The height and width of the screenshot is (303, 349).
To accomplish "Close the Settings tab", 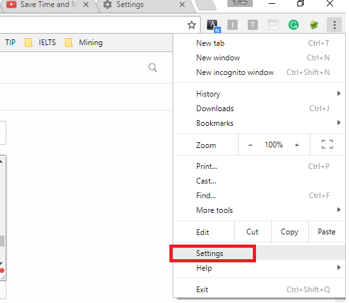I will pos(182,4).
